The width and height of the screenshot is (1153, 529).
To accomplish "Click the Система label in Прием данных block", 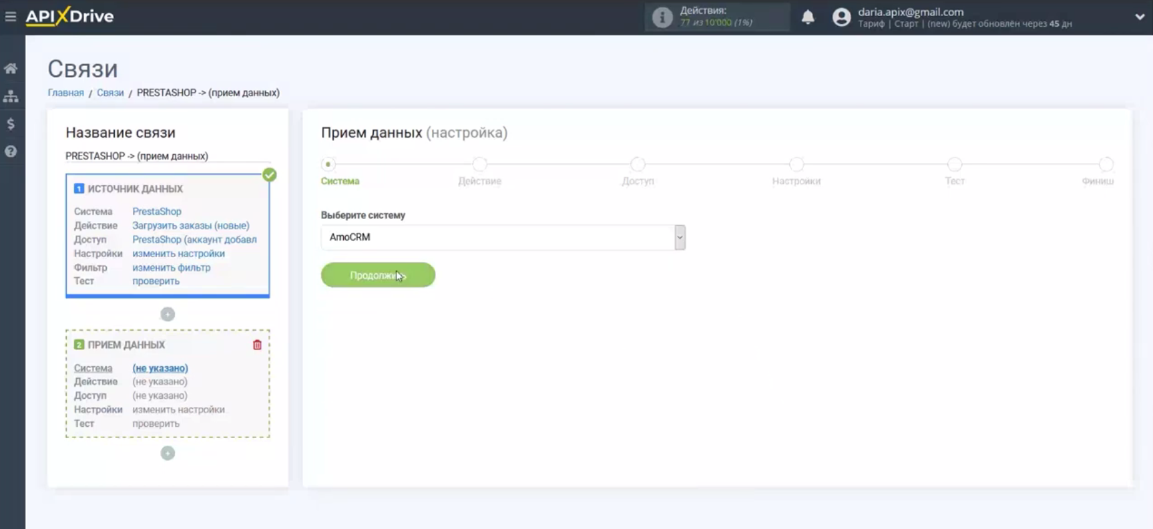I will pos(93,368).
